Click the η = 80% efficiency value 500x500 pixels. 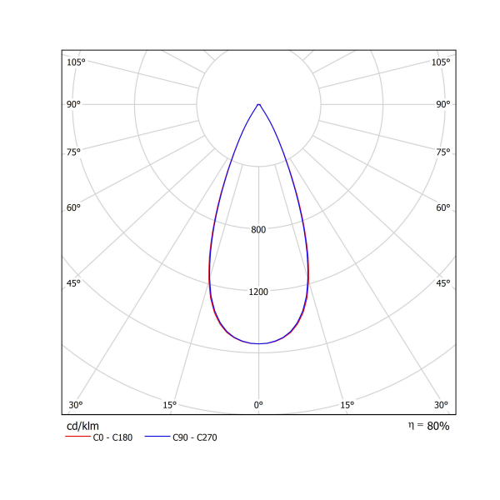point(429,426)
